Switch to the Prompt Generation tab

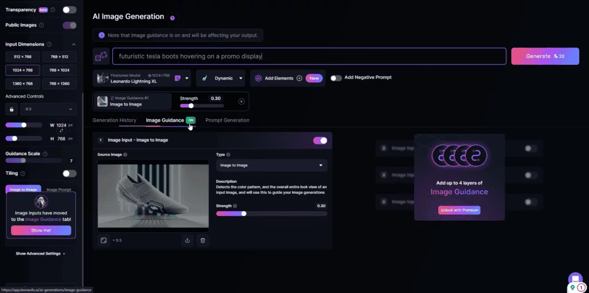(x=227, y=120)
